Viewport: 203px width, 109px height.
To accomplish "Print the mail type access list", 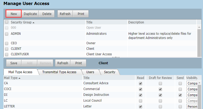I will pos(78,63).
